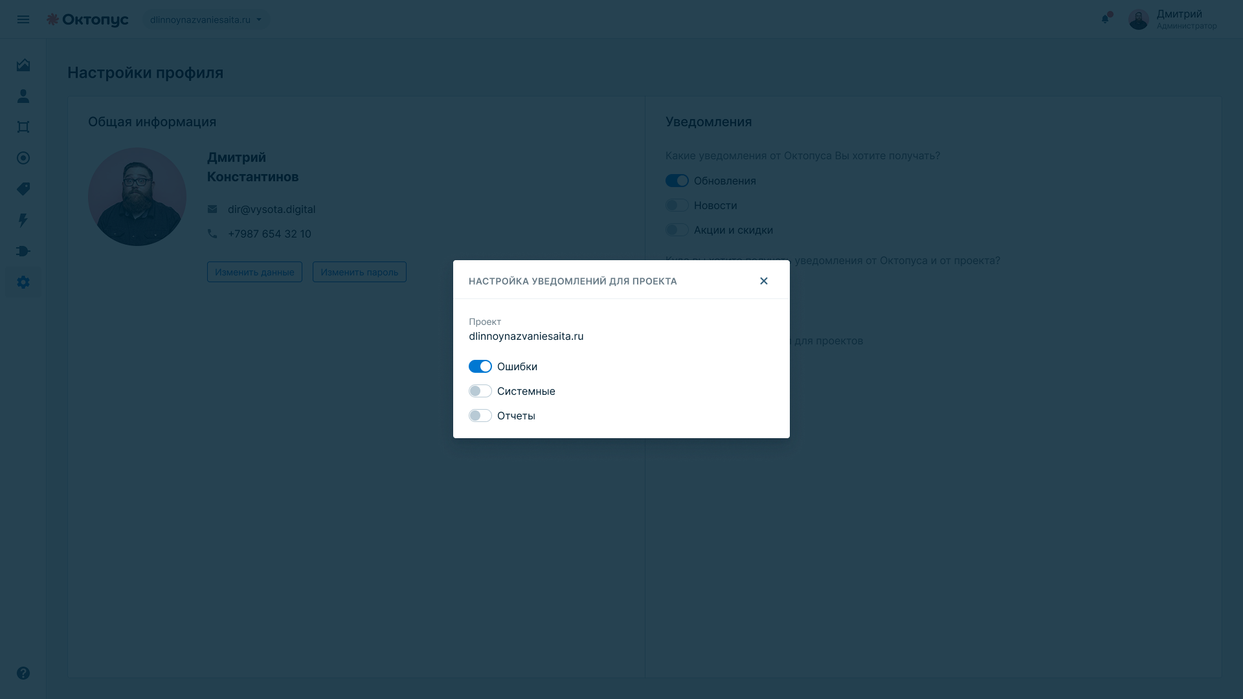Image resolution: width=1243 pixels, height=699 pixels.
Task: Expand the dlinnoynazvaniesaita.ru site dropdown
Action: click(x=206, y=19)
